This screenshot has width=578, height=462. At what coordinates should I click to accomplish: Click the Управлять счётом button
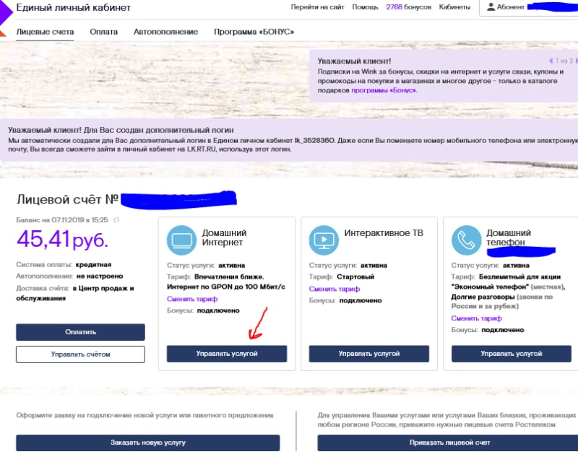tap(80, 354)
